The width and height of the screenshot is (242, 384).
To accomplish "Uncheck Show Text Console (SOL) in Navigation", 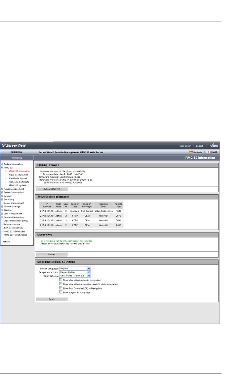I will click(61, 288).
